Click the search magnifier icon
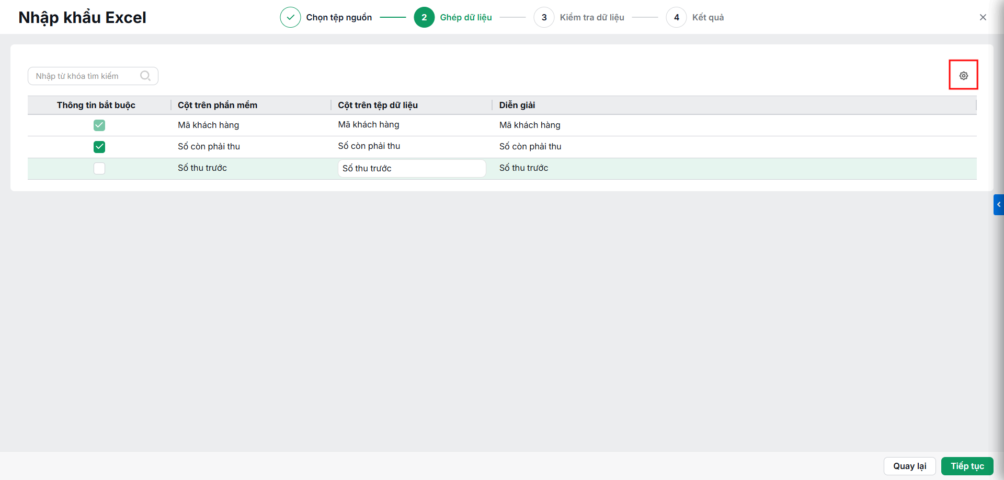The width and height of the screenshot is (1004, 480). point(145,76)
